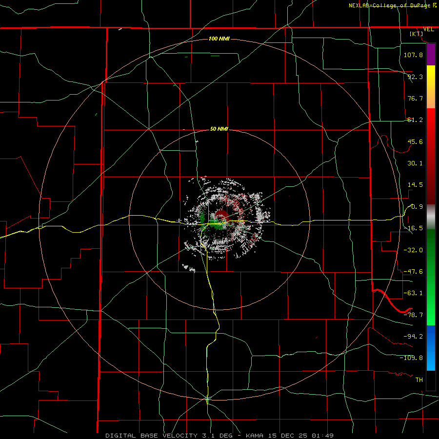
Task: Click the purple segment of the velocity color bar
Action: pyautogui.click(x=431, y=55)
